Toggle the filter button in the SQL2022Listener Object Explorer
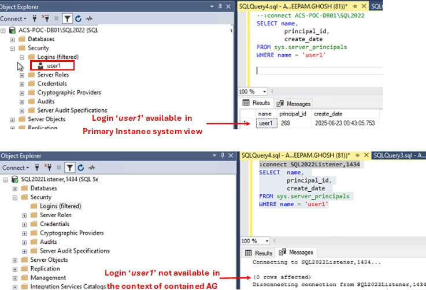The width and height of the screenshot is (426, 290). pyautogui.click(x=69, y=168)
